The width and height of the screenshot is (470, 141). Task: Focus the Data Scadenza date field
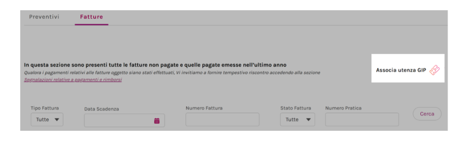(x=124, y=120)
